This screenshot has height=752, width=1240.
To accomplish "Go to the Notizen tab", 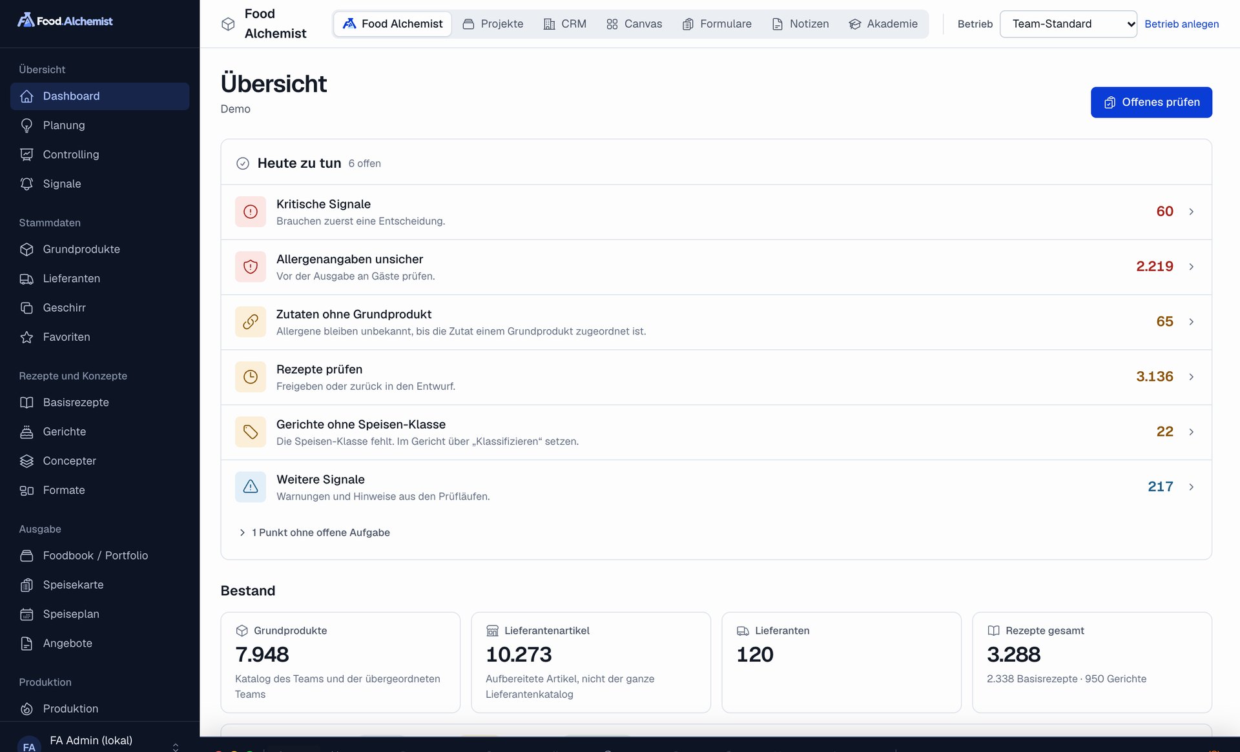I will 800,24.
